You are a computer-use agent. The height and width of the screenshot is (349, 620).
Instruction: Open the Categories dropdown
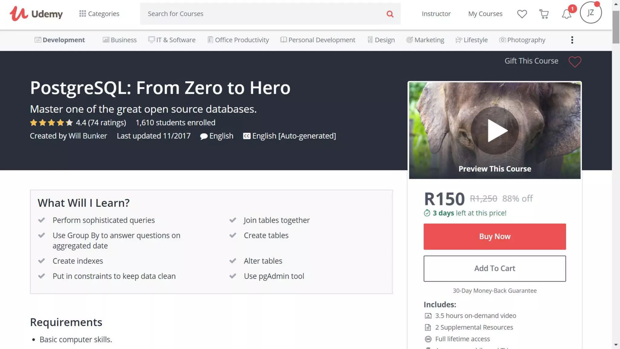(x=99, y=14)
